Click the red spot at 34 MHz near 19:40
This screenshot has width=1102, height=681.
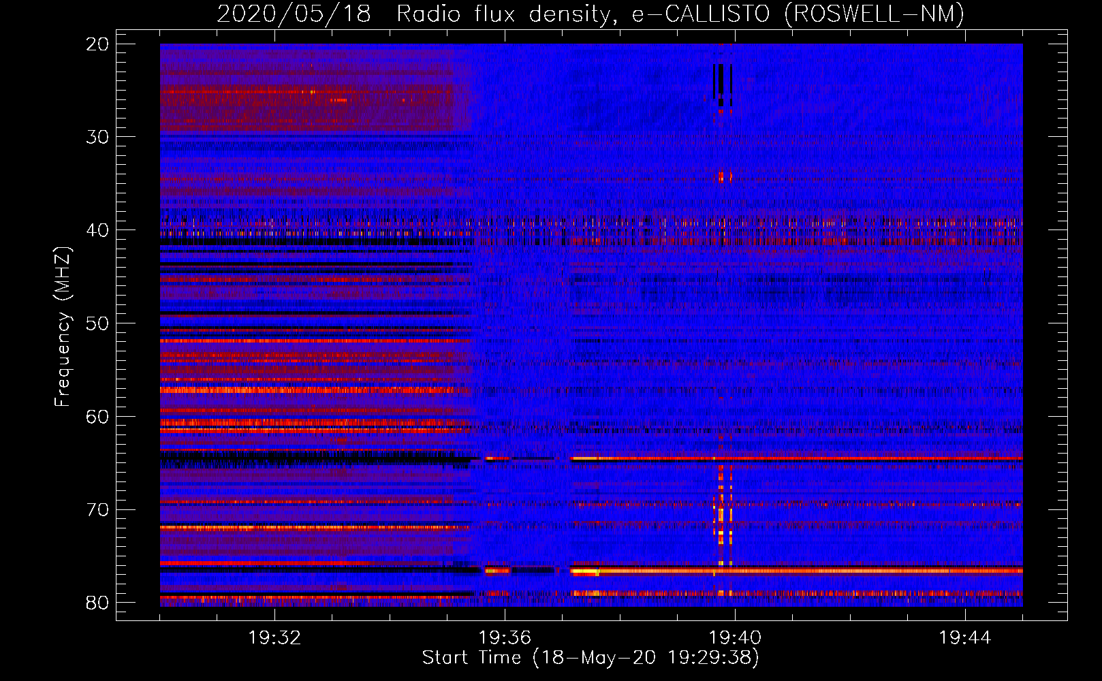[723, 177]
